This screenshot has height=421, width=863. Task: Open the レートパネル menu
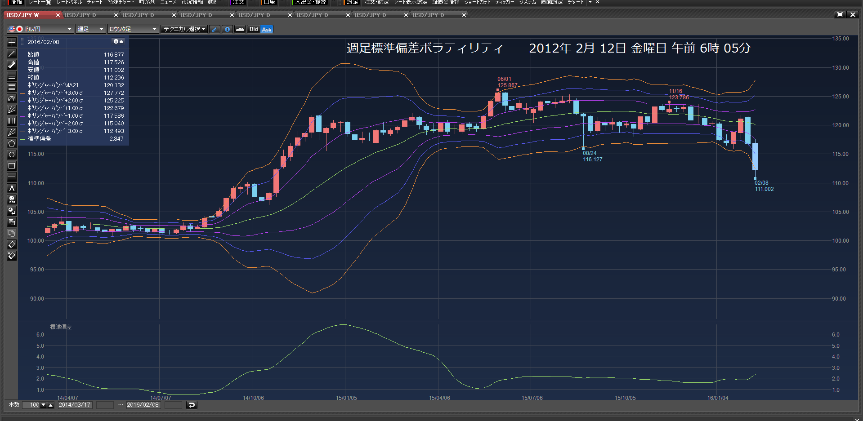pyautogui.click(x=69, y=2)
